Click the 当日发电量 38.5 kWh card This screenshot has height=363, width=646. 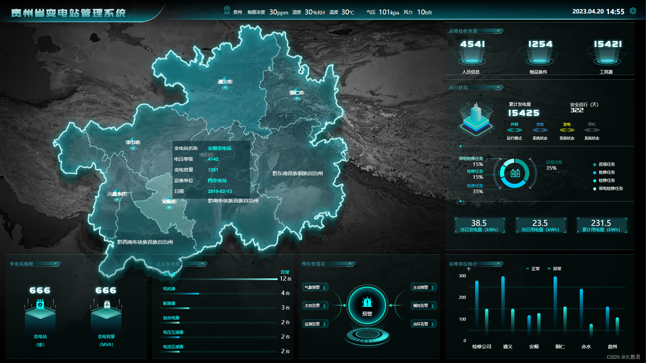point(479,225)
